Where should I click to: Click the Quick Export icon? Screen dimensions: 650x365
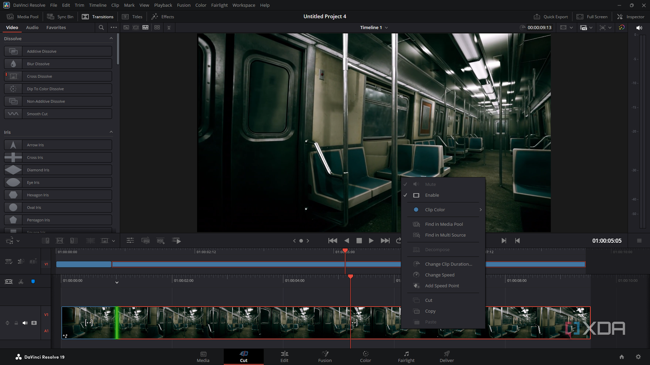[537, 17]
